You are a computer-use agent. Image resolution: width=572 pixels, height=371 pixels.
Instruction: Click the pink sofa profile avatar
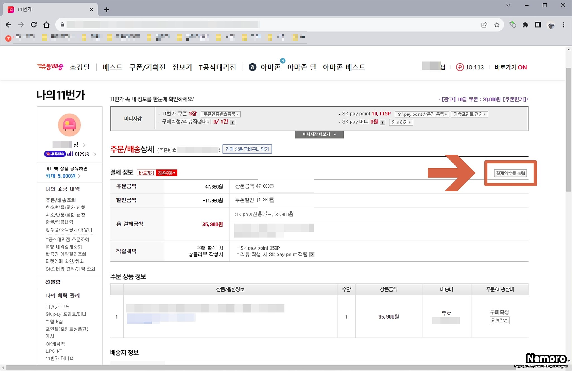[69, 125]
